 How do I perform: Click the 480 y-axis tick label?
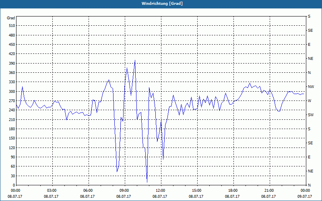click(x=12, y=35)
